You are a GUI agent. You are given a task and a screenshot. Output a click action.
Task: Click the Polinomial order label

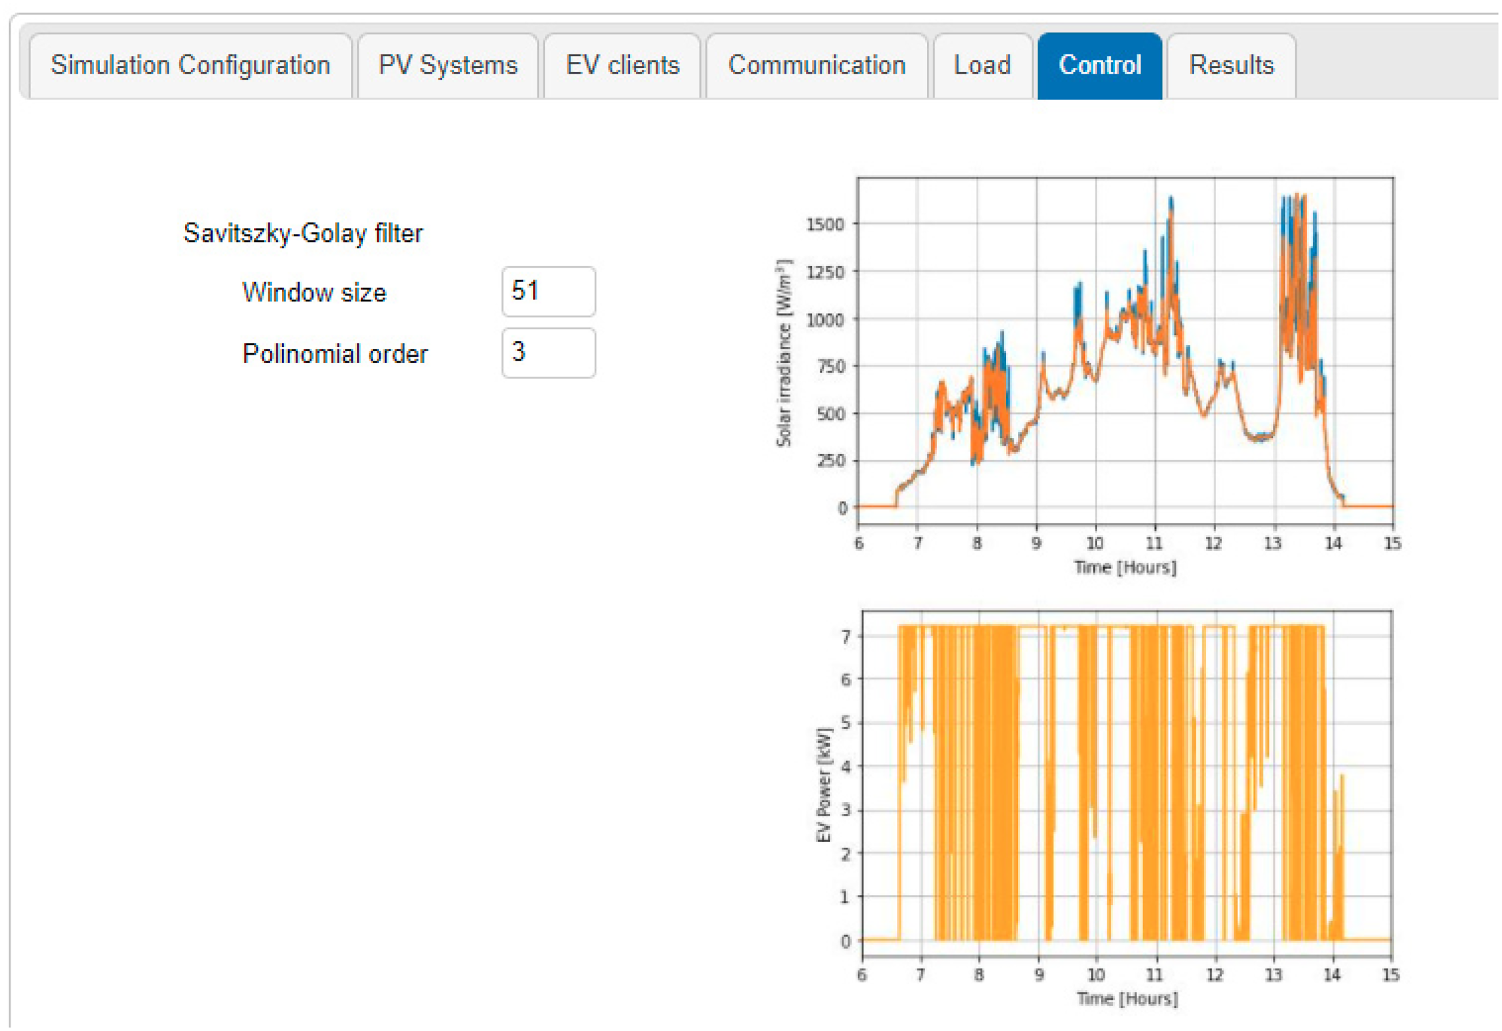335,354
